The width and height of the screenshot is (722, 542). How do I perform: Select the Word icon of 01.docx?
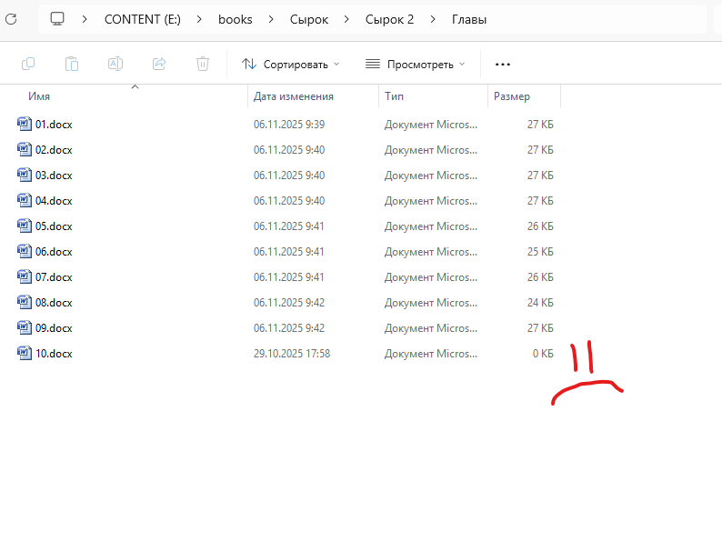(25, 125)
